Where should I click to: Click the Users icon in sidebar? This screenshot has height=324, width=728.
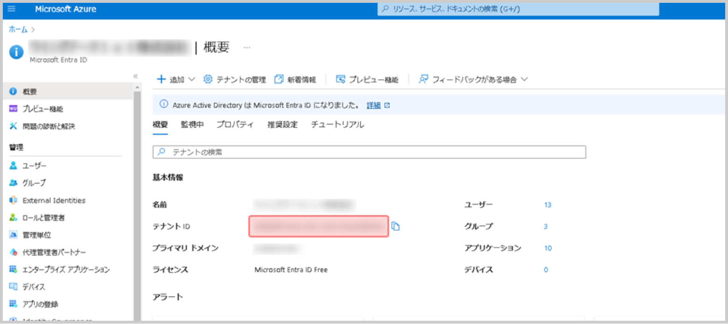tap(13, 166)
